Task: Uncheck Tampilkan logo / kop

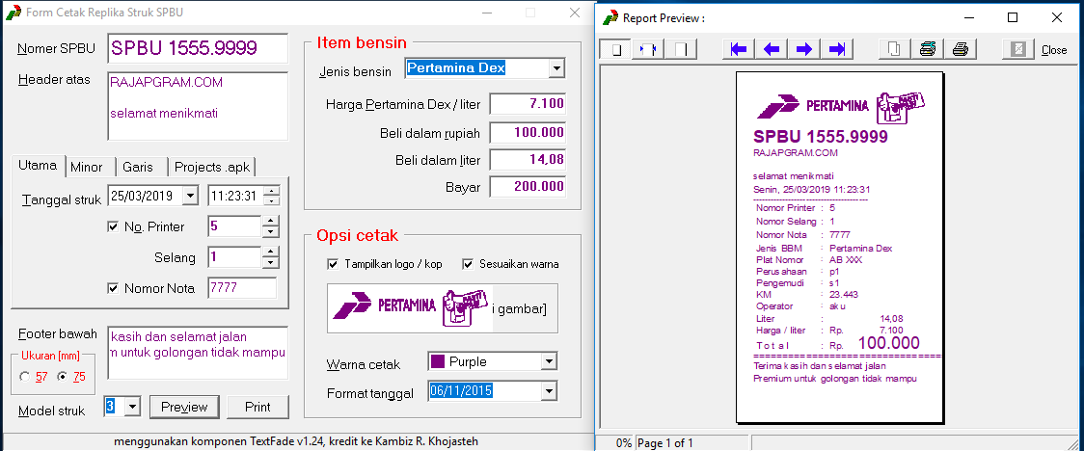Action: tap(334, 264)
